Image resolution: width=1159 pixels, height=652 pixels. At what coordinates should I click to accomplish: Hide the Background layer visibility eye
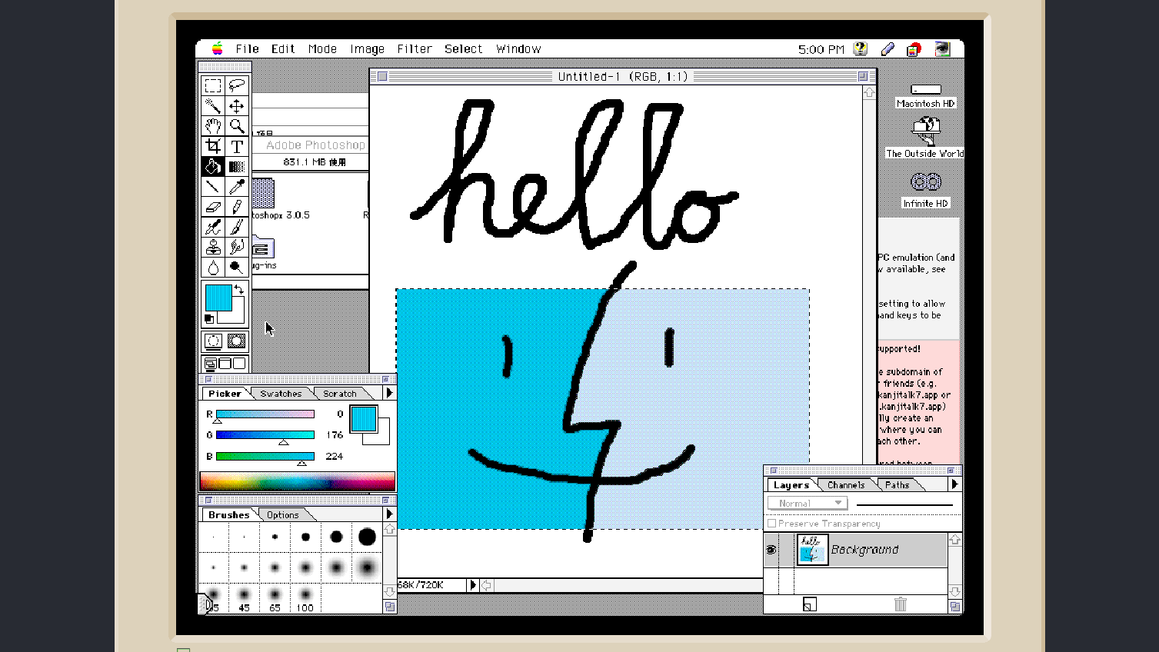[771, 549]
